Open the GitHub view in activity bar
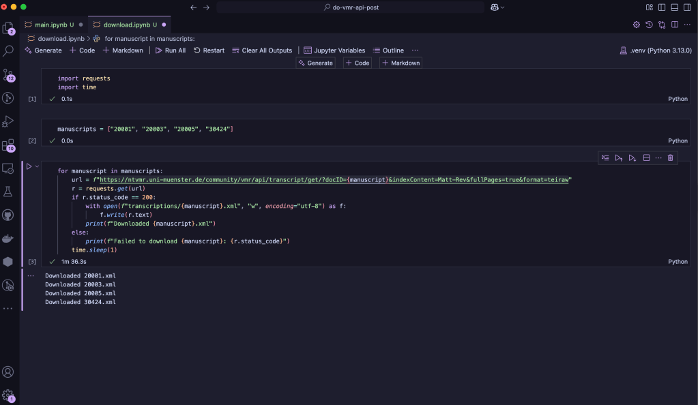698x405 pixels. 8,215
